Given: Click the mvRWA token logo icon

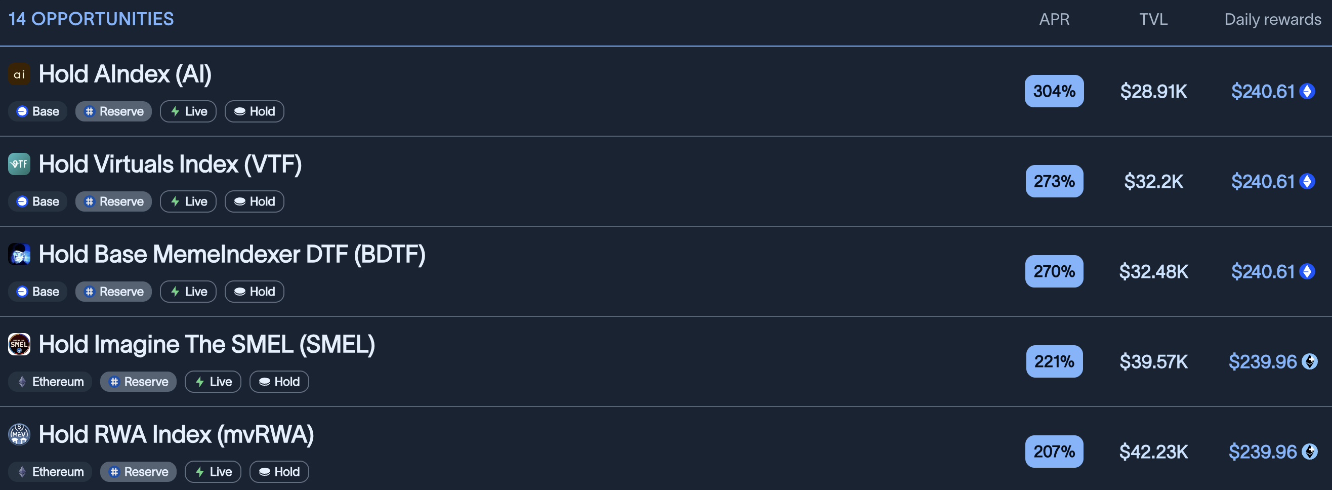Looking at the screenshot, I should (19, 434).
